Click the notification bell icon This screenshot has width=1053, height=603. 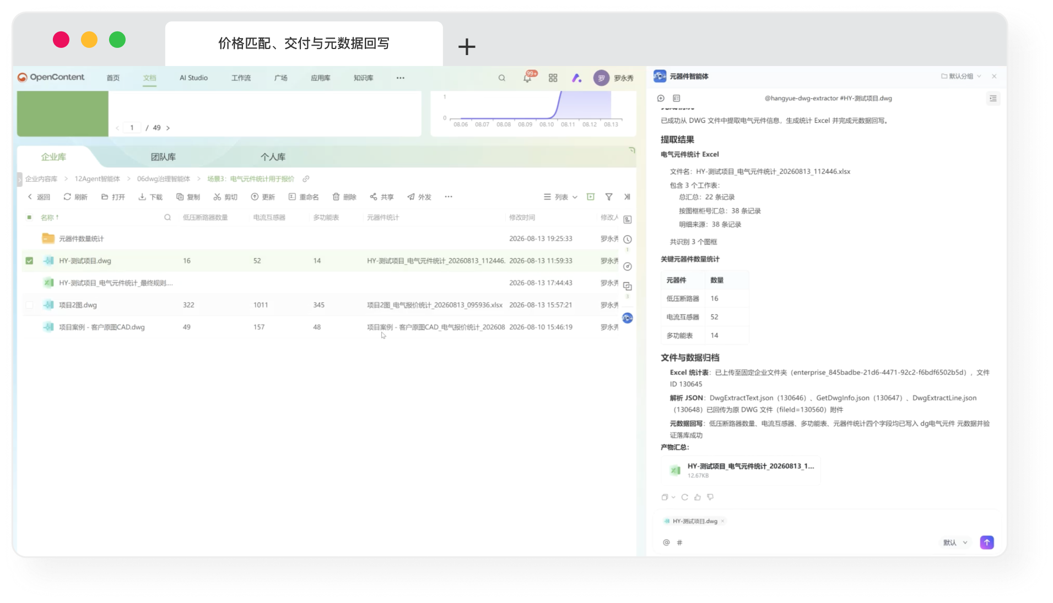click(527, 78)
